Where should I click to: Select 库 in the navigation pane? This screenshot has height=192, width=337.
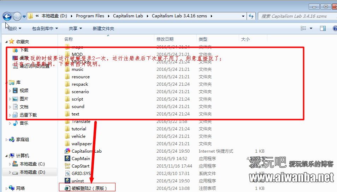click(x=18, y=82)
